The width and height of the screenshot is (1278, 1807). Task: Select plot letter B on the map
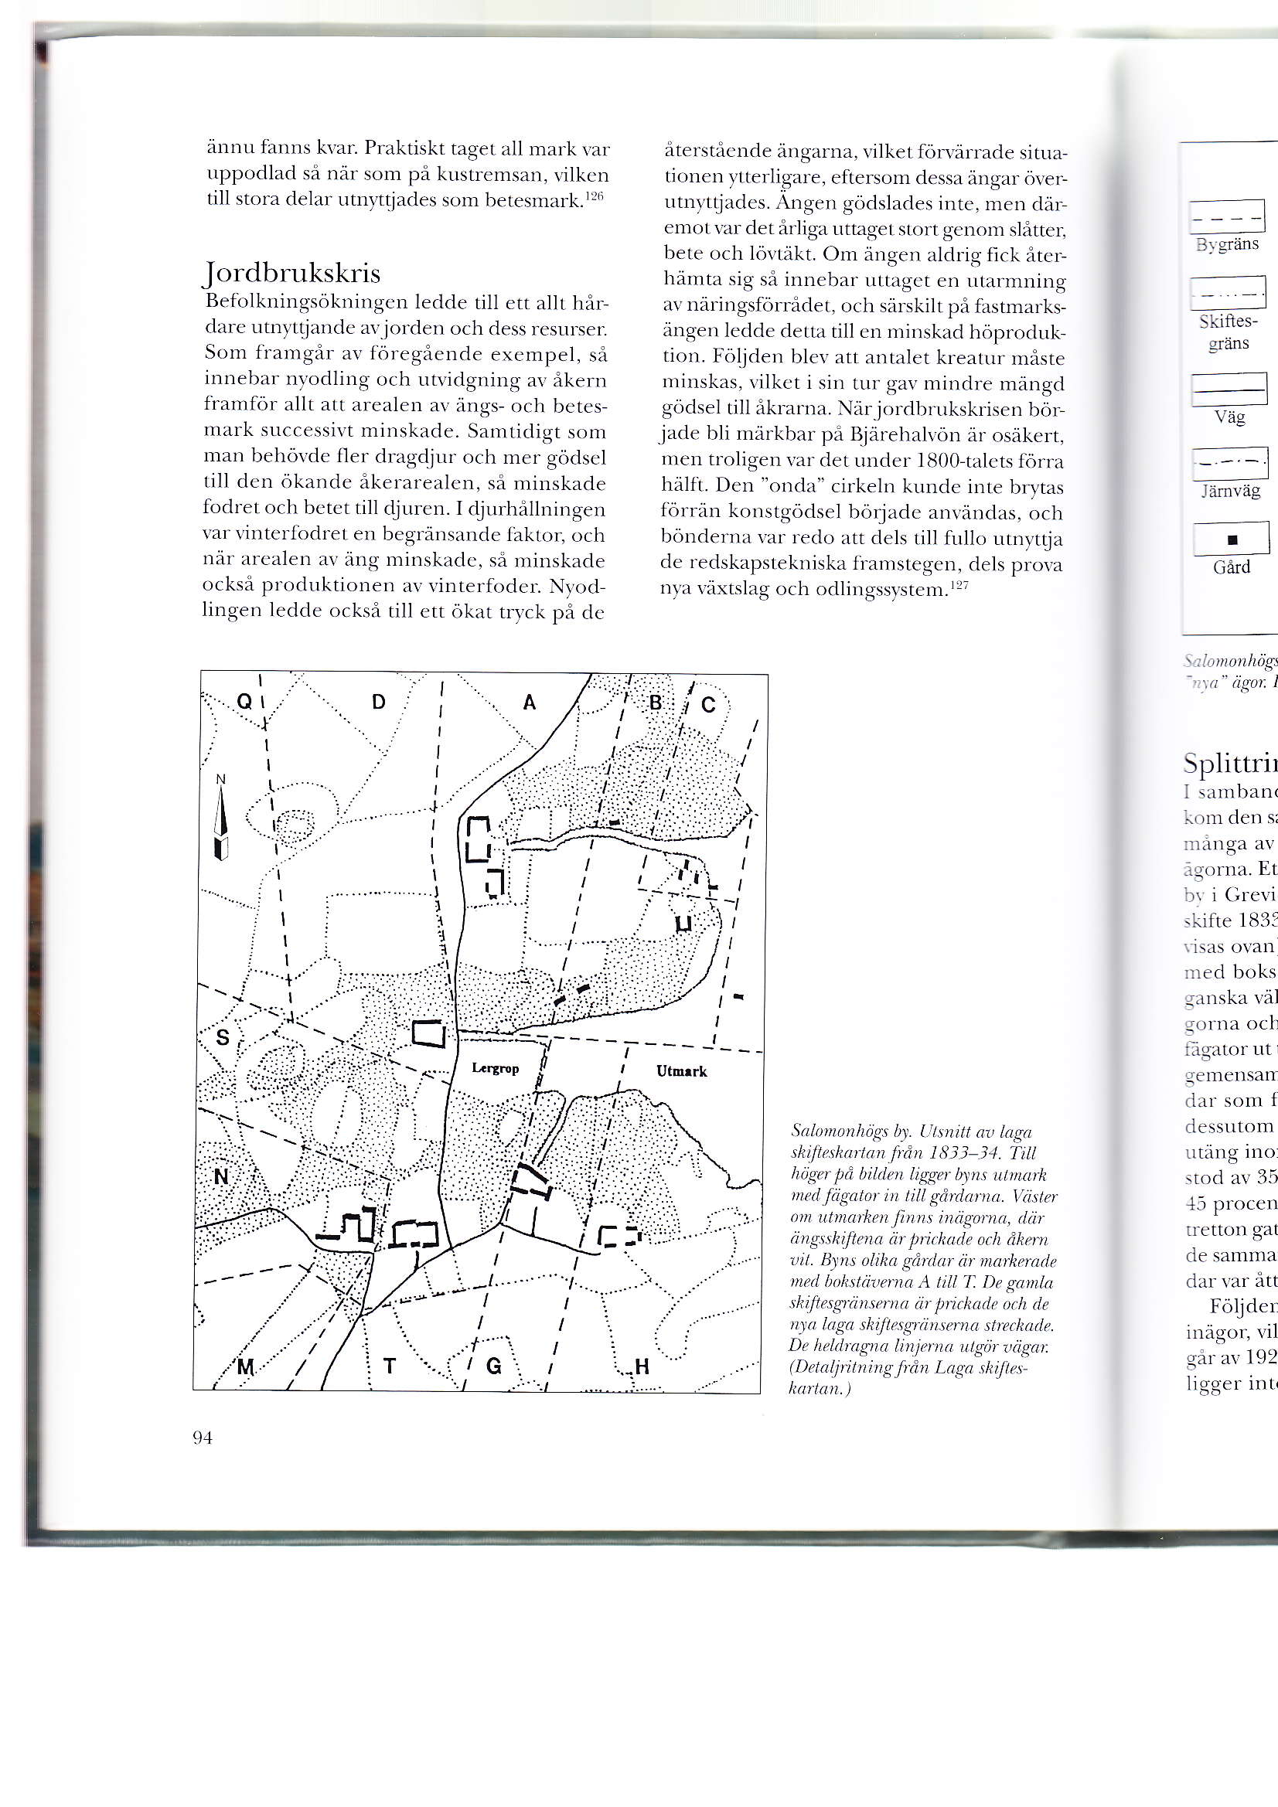point(655,703)
